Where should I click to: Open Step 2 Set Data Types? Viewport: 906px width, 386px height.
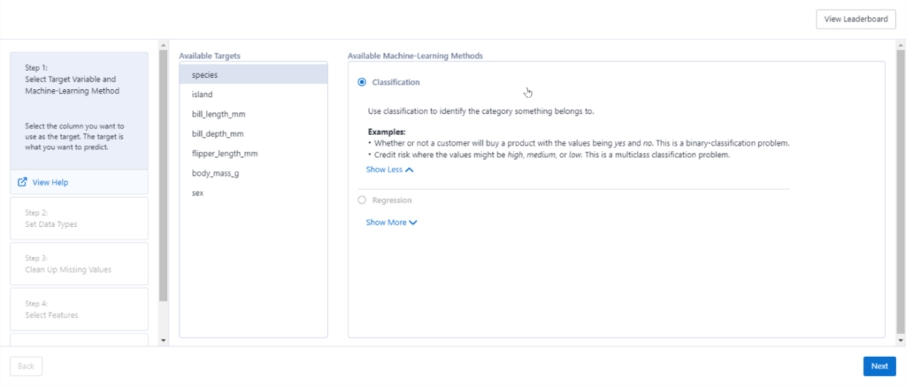79,219
